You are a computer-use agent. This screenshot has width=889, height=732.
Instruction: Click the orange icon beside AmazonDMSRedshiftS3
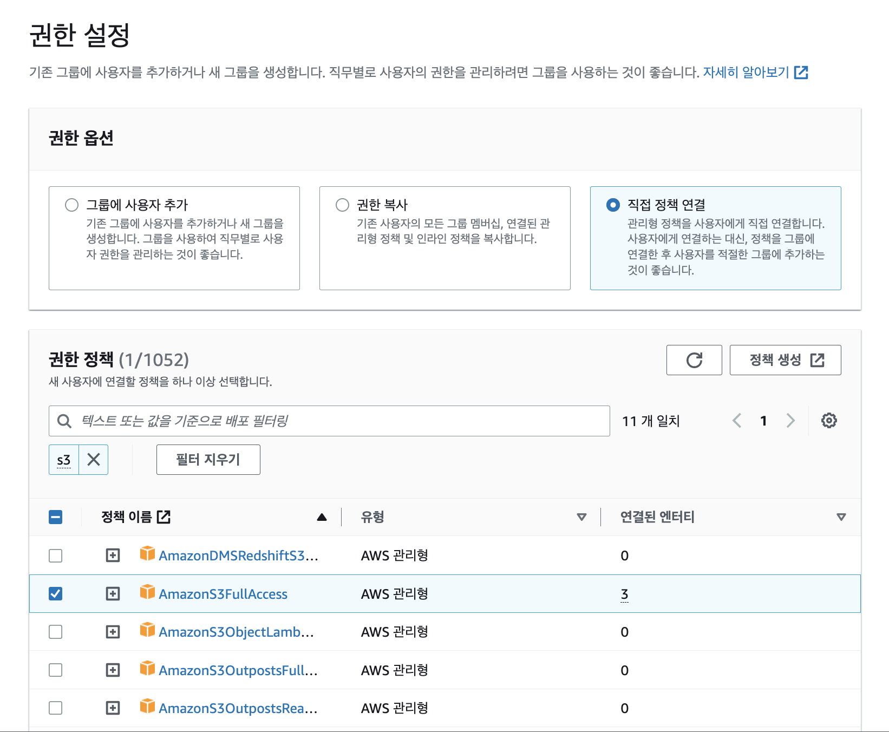click(x=147, y=553)
